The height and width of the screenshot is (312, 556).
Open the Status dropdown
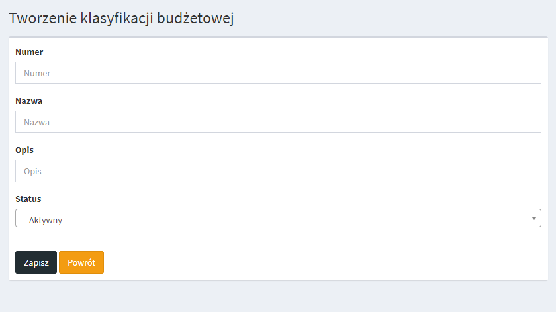pyautogui.click(x=278, y=218)
